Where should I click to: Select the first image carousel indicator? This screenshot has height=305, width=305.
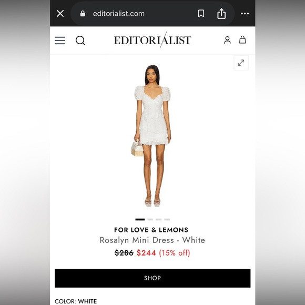coord(140,220)
